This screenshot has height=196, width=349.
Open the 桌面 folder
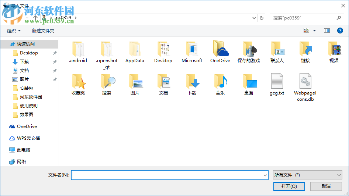[x=249, y=85]
